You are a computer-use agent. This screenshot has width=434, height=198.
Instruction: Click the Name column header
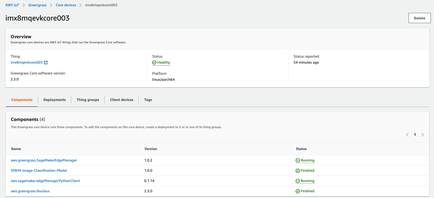point(16,149)
